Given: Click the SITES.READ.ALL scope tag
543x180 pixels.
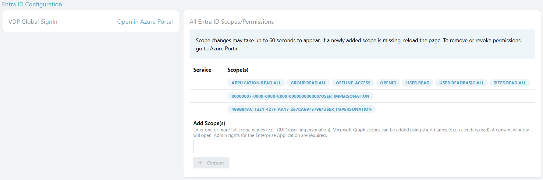Looking at the screenshot, I should pyautogui.click(x=509, y=83).
